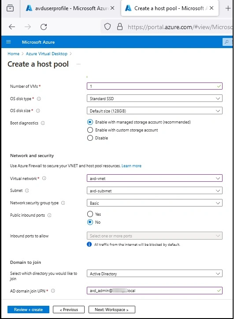Image resolution: width=234 pixels, height=319 pixels.
Task: Choose No for public inbound ports
Action: click(90, 222)
